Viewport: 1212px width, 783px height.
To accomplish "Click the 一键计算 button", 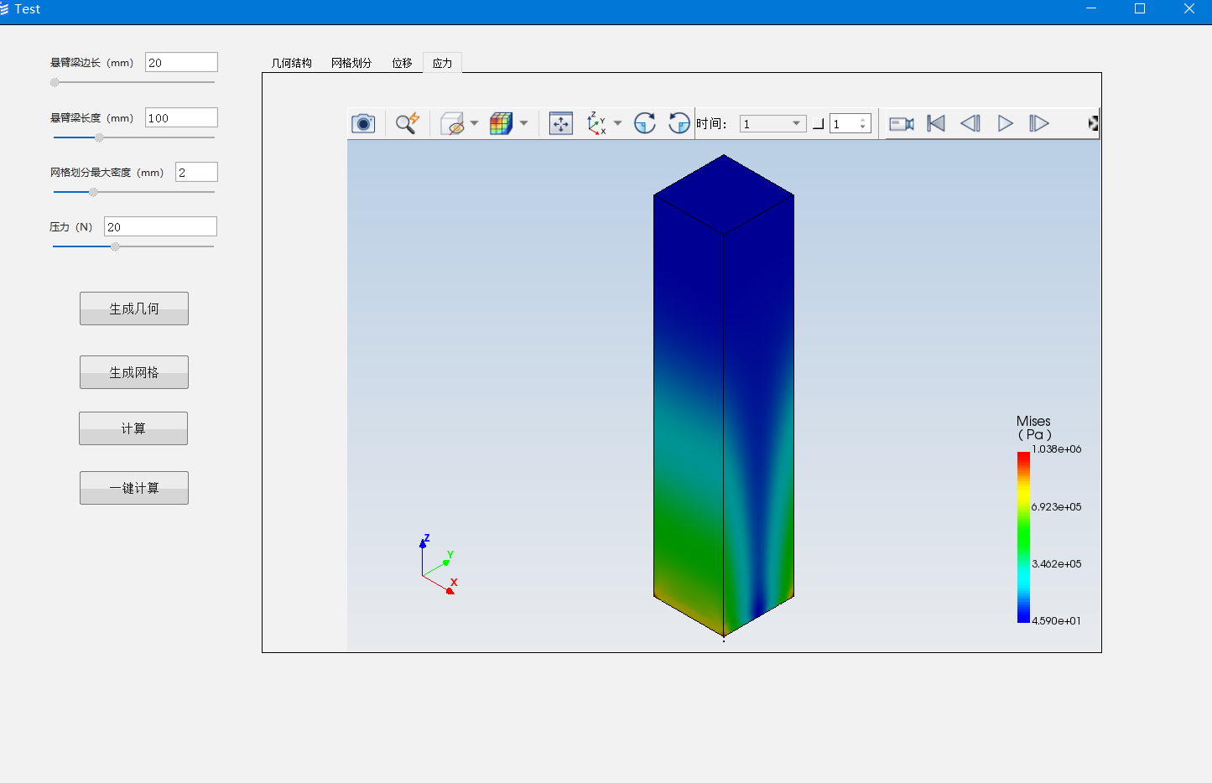I will click(x=134, y=488).
